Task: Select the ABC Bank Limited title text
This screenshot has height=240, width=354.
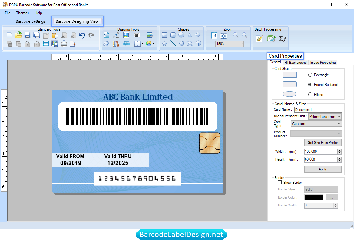Action: click(x=138, y=97)
